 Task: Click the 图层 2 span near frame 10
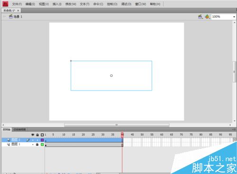(x=64, y=140)
